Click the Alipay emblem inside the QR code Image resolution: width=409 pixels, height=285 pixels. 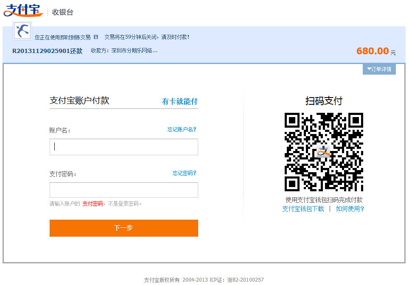point(323,151)
